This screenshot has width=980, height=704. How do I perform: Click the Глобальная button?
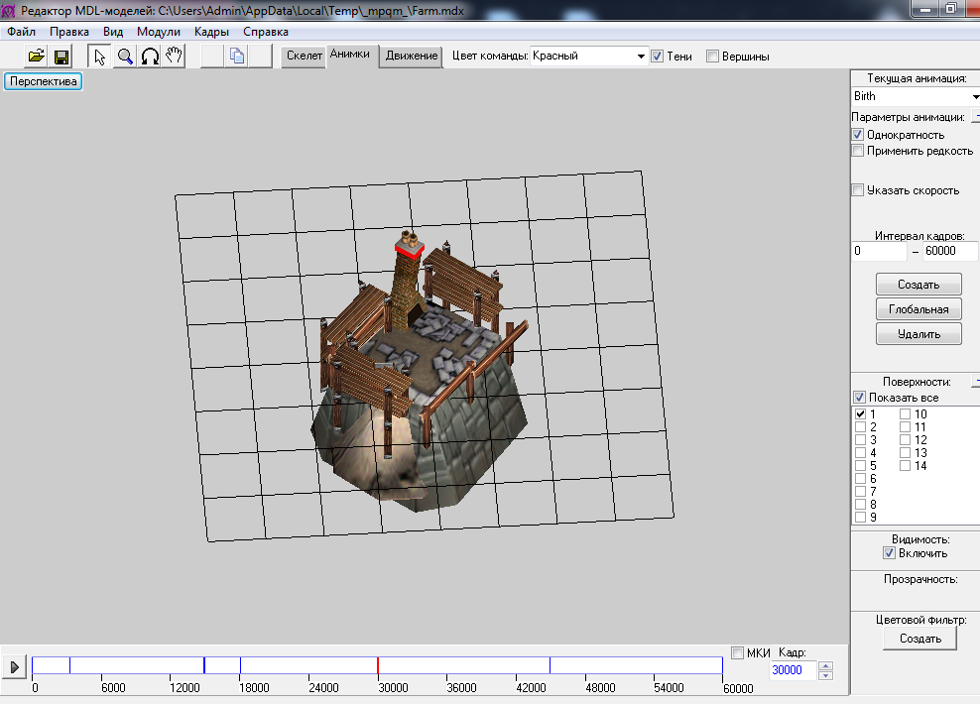point(919,309)
